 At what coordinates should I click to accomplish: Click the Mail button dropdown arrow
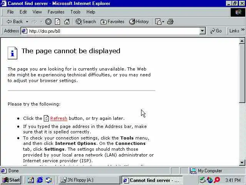point(163,22)
